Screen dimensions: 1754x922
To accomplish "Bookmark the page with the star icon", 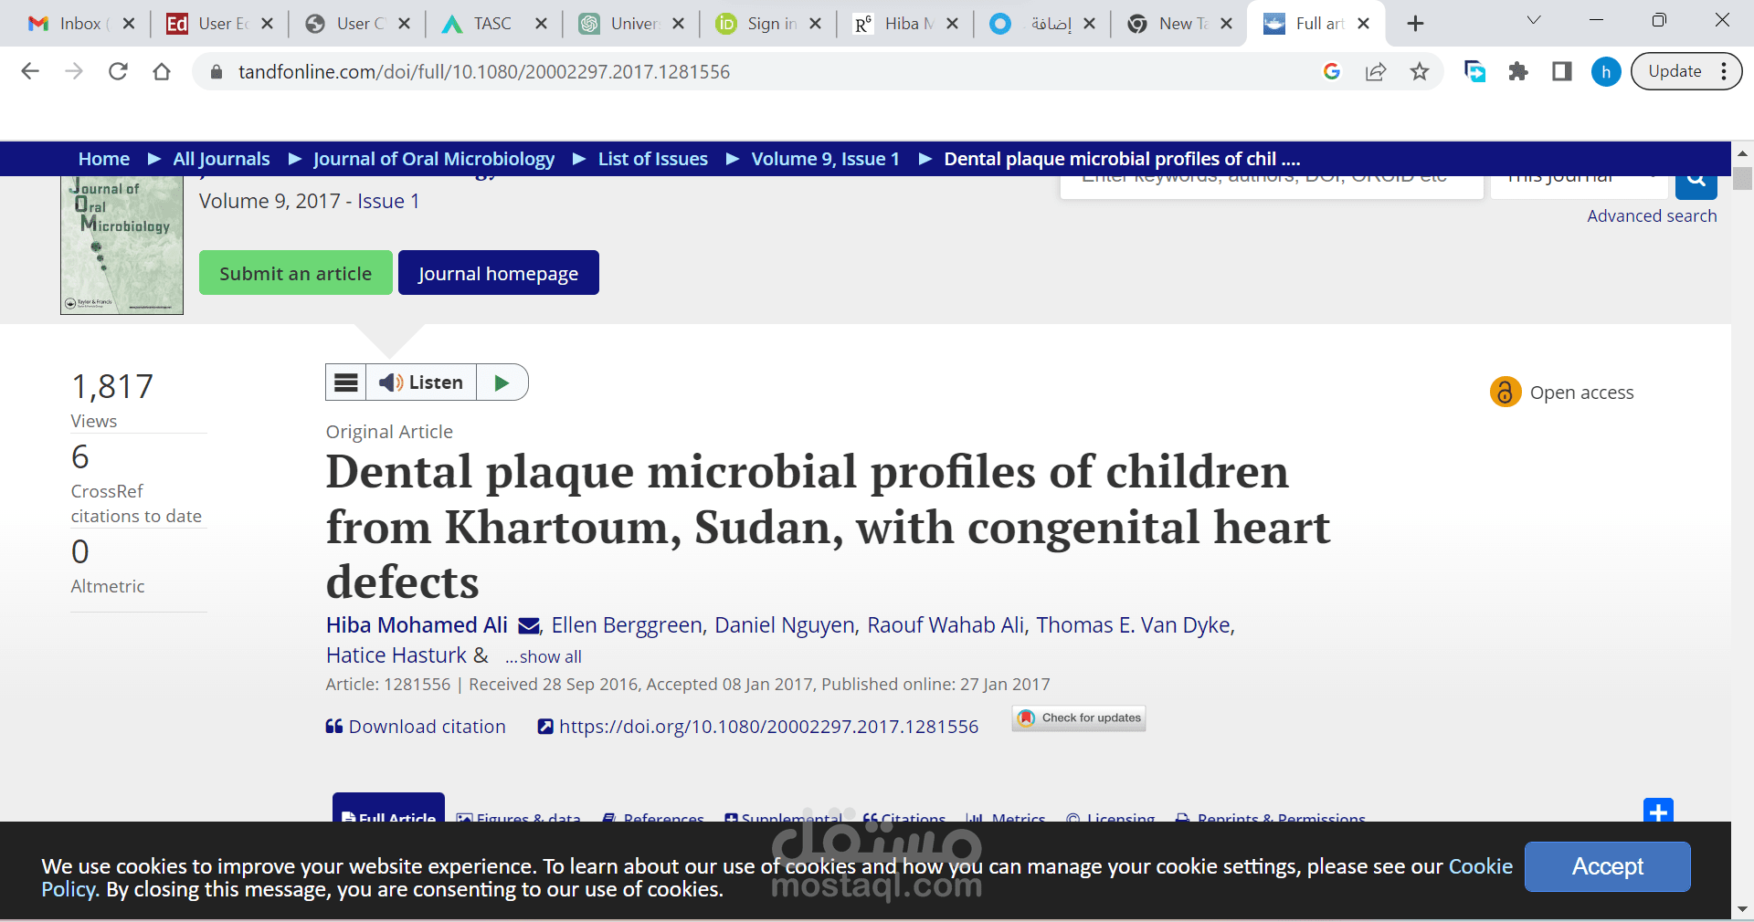I will [1420, 71].
